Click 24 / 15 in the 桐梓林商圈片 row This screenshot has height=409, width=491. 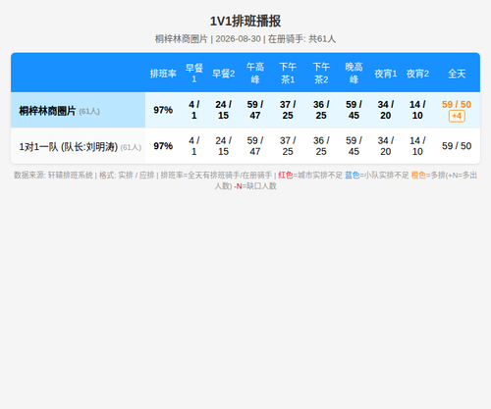click(223, 110)
